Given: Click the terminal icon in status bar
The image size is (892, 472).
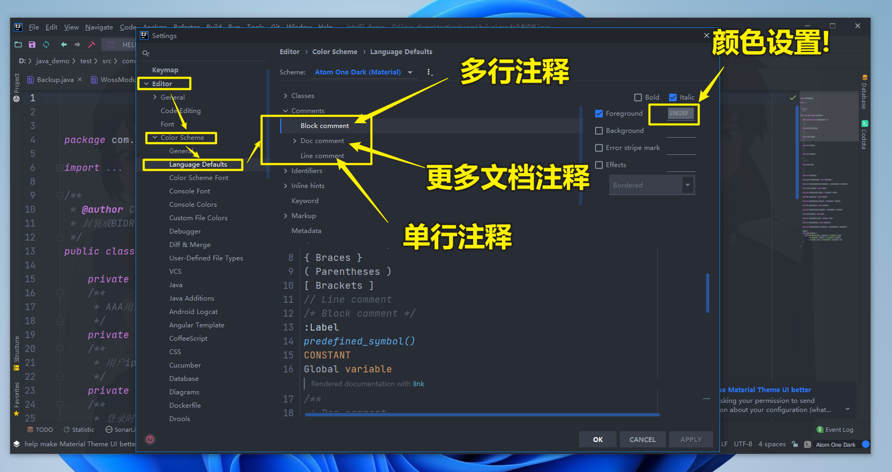Looking at the screenshot, I should point(807,444).
